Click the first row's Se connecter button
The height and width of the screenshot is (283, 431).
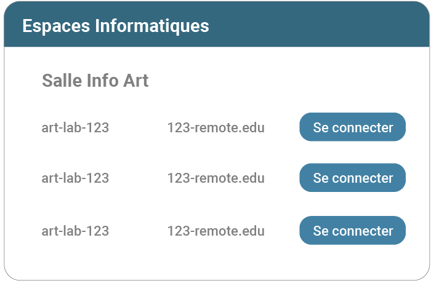[x=352, y=127]
